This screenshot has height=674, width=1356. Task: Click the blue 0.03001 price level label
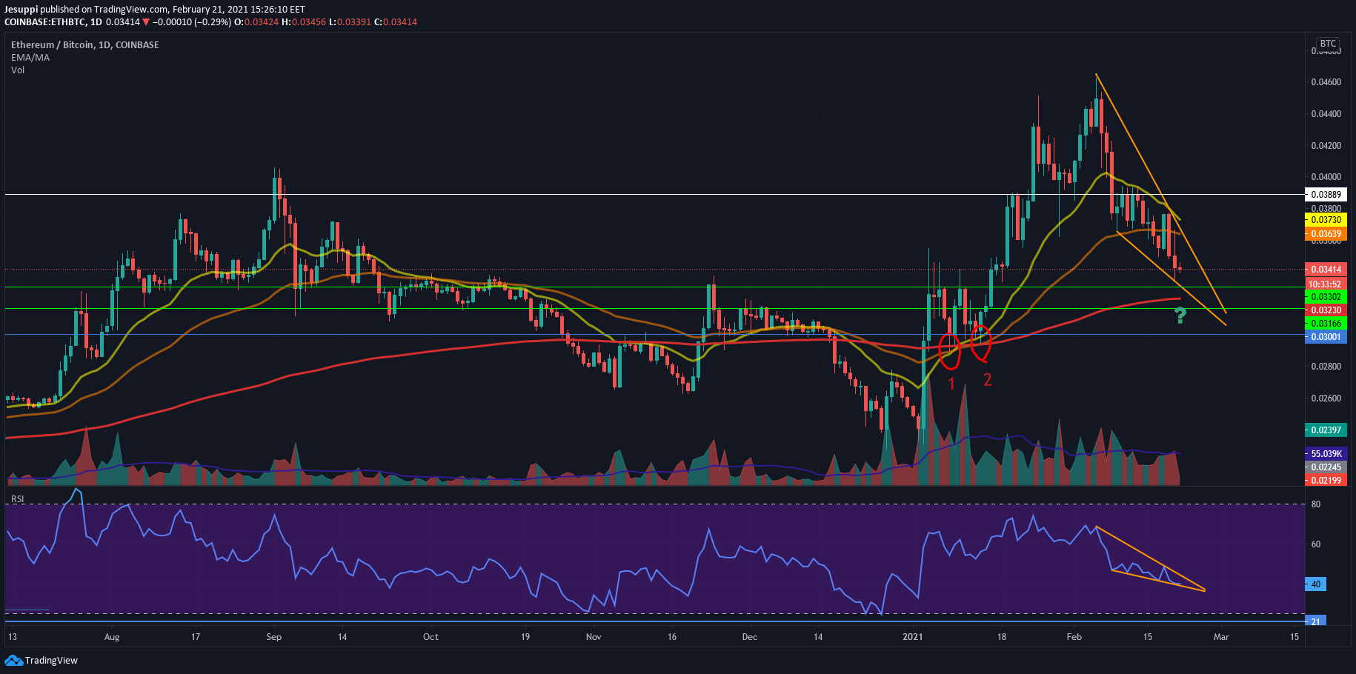1325,337
